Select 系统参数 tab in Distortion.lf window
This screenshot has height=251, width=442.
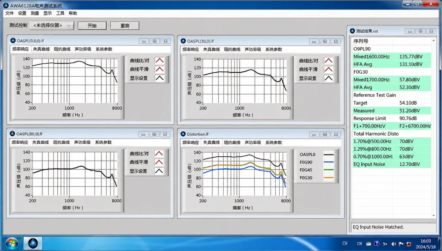(x=273, y=143)
